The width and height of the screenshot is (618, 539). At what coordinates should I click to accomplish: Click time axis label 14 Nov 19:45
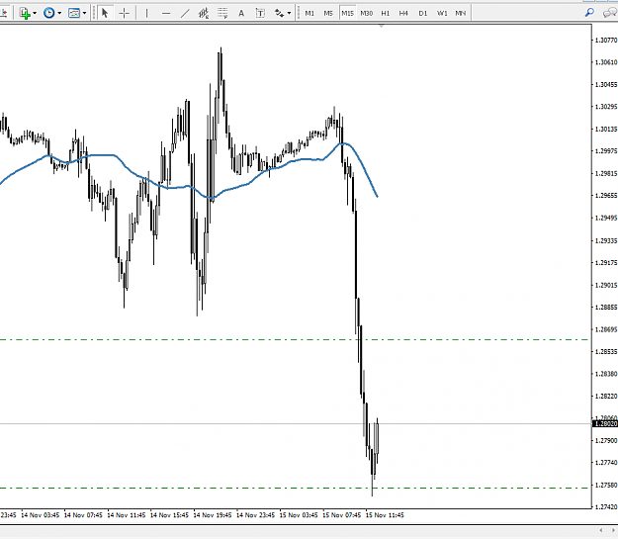pyautogui.click(x=213, y=515)
